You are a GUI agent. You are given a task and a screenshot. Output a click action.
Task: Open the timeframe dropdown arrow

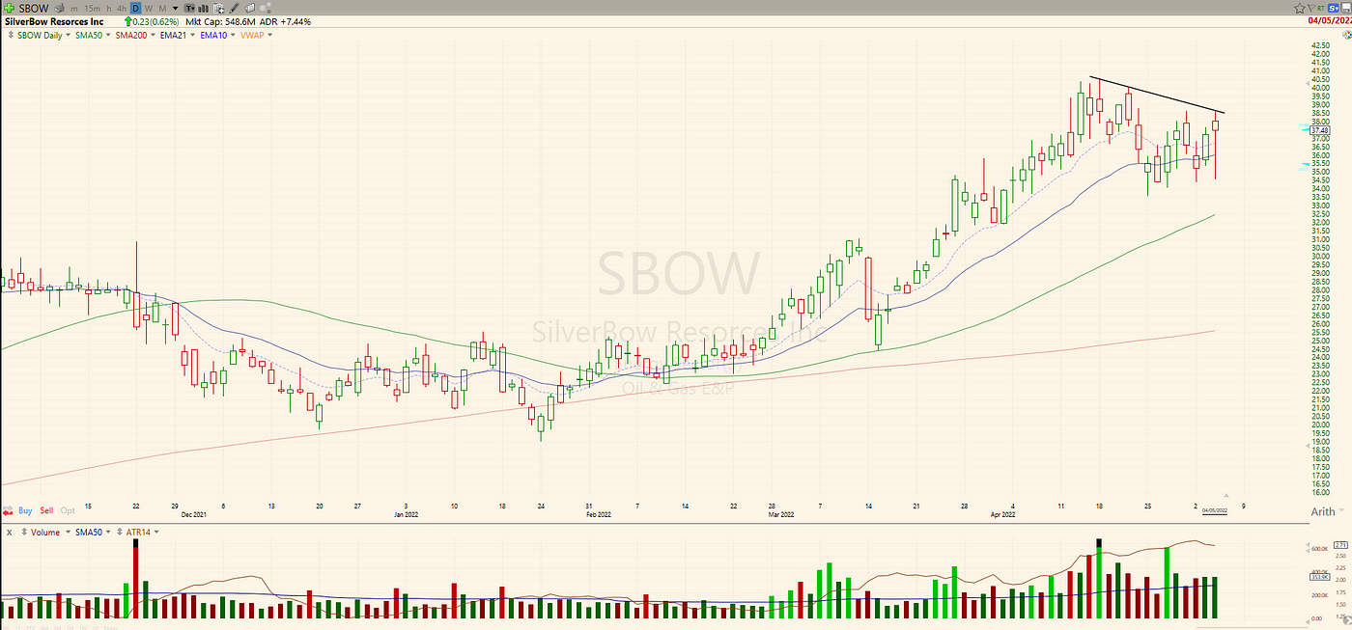176,9
